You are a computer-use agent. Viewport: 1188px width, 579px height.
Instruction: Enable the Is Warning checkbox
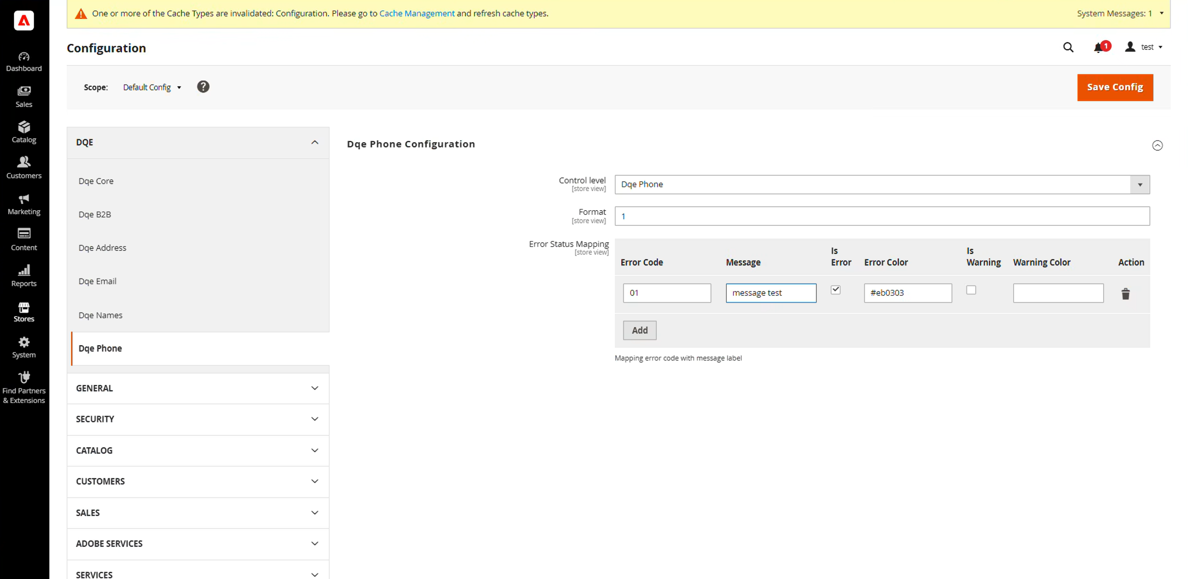click(x=971, y=290)
